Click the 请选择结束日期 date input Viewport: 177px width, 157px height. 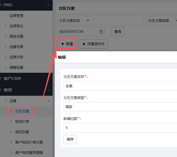point(78,32)
